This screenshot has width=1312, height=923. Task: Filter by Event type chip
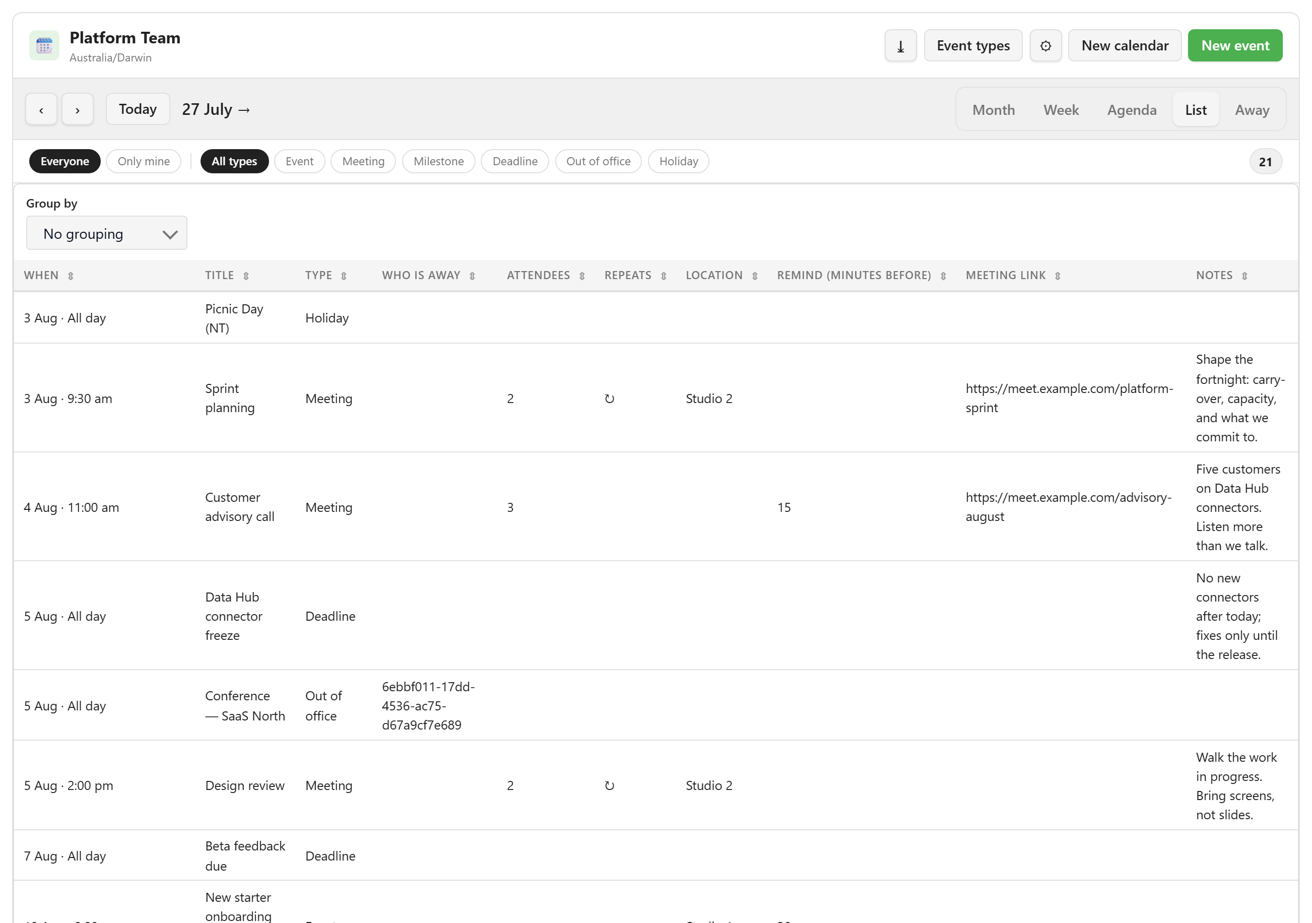pos(299,161)
